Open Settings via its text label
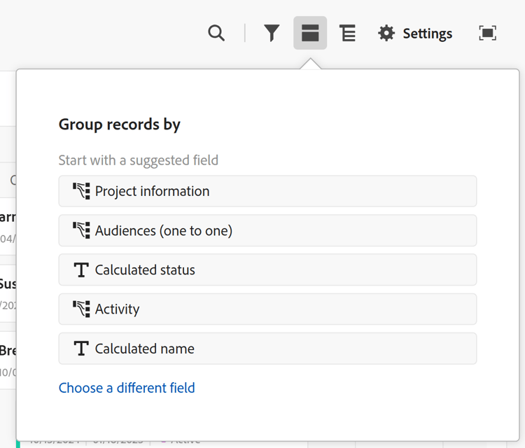525x448 pixels. click(427, 34)
